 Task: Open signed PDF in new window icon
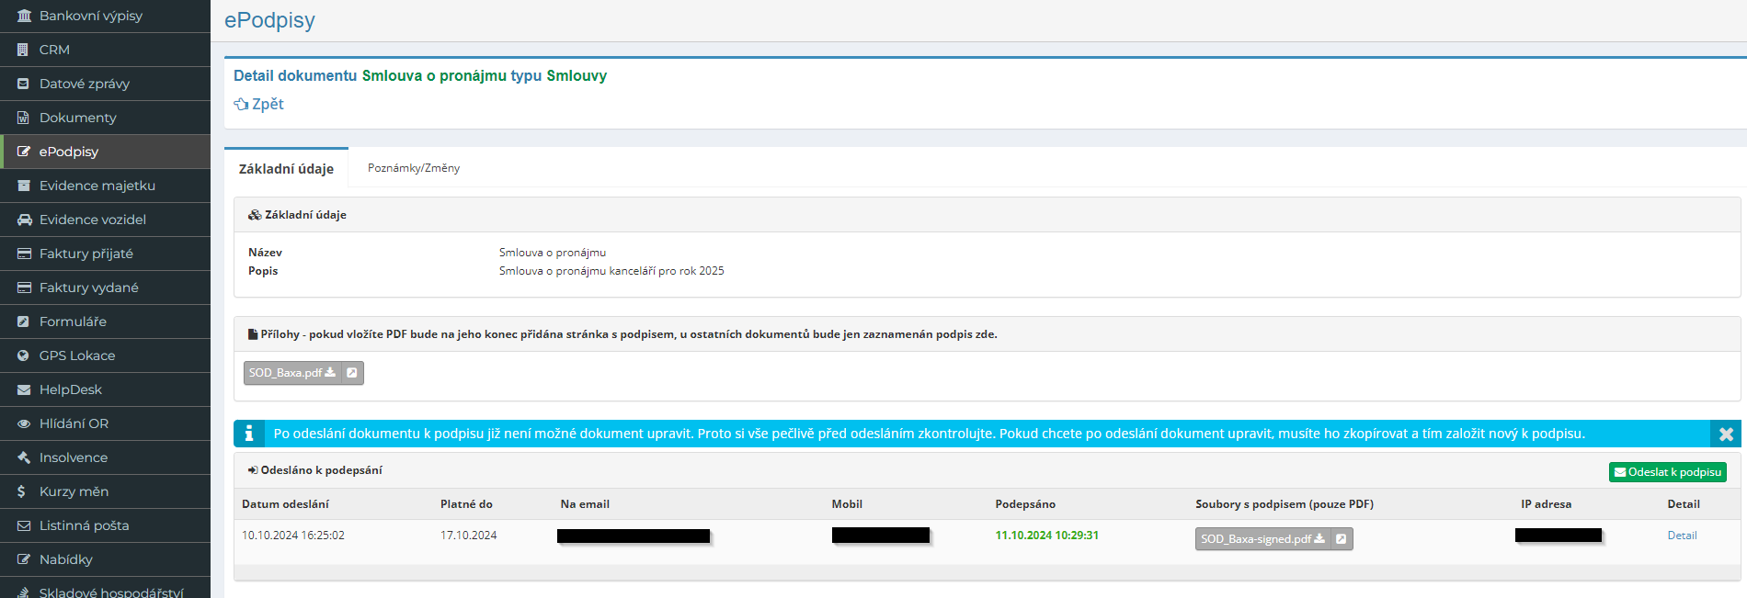pos(1342,539)
